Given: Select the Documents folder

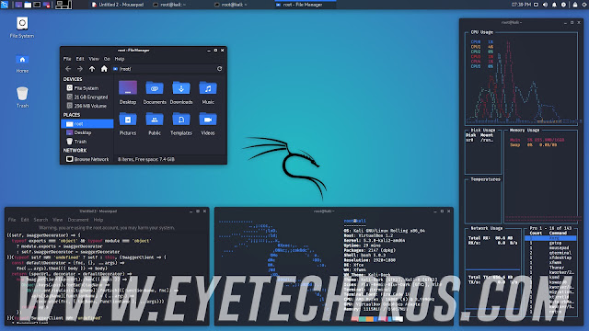Looking at the screenshot, I should click(x=155, y=92).
